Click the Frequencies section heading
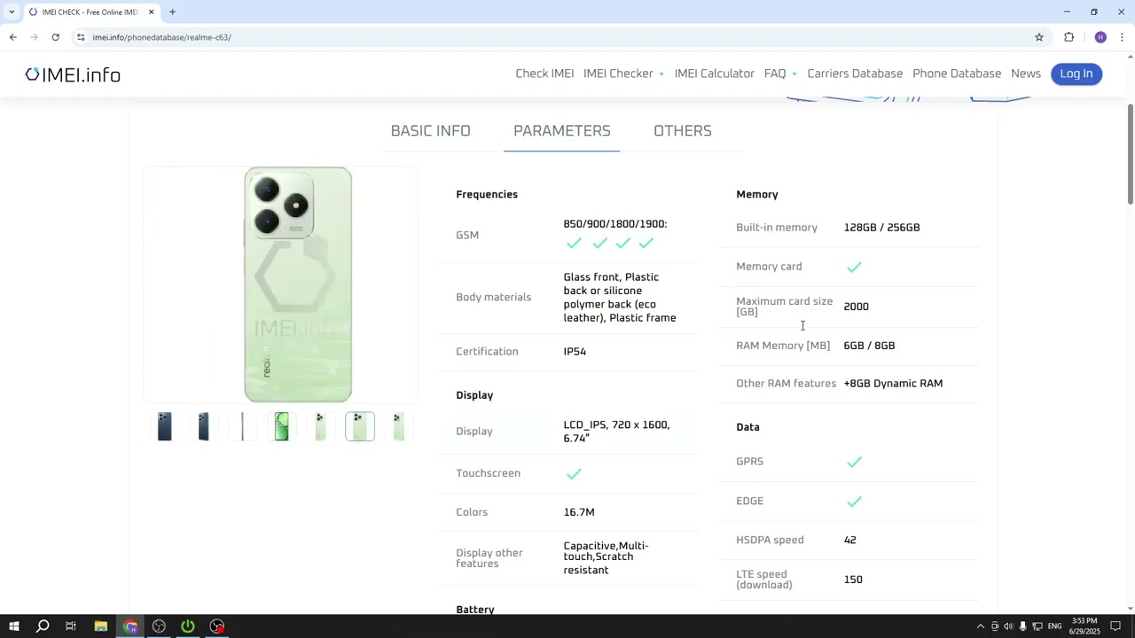The height and width of the screenshot is (638, 1135). pos(487,195)
